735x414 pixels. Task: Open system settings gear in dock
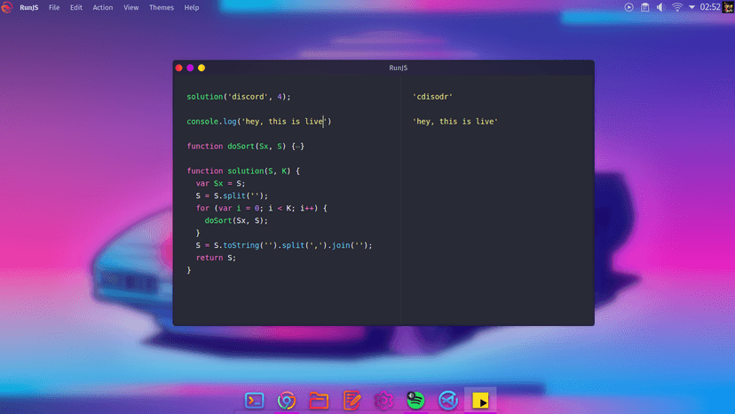(383, 401)
